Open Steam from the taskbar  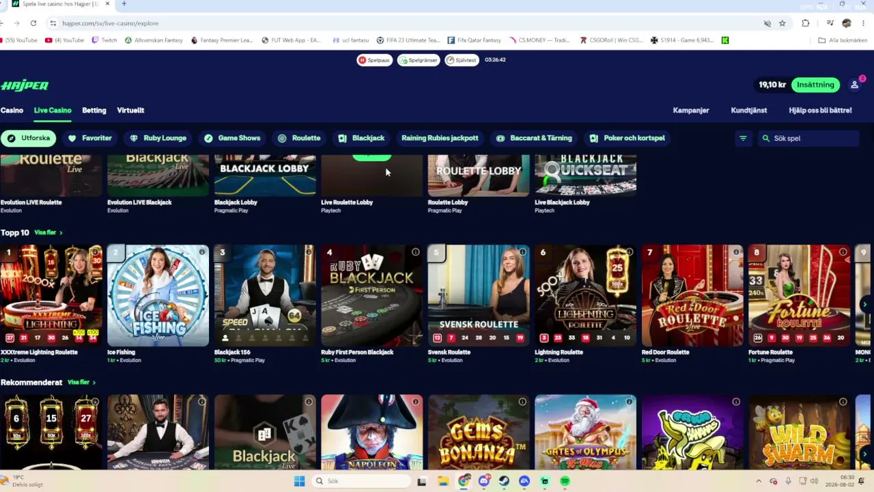(x=504, y=481)
